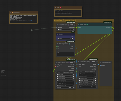Collapse the right Load Video node title dot

pos(79,62)
